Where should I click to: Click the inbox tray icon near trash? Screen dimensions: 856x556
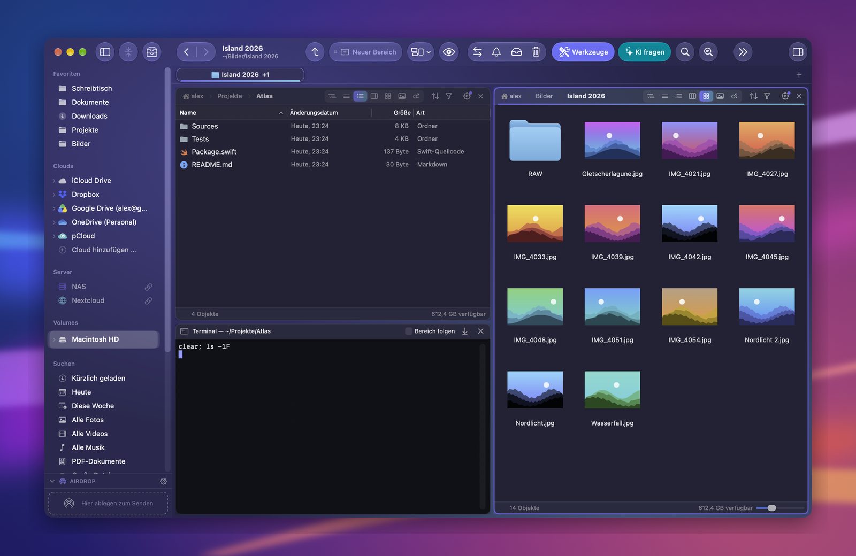pos(516,52)
